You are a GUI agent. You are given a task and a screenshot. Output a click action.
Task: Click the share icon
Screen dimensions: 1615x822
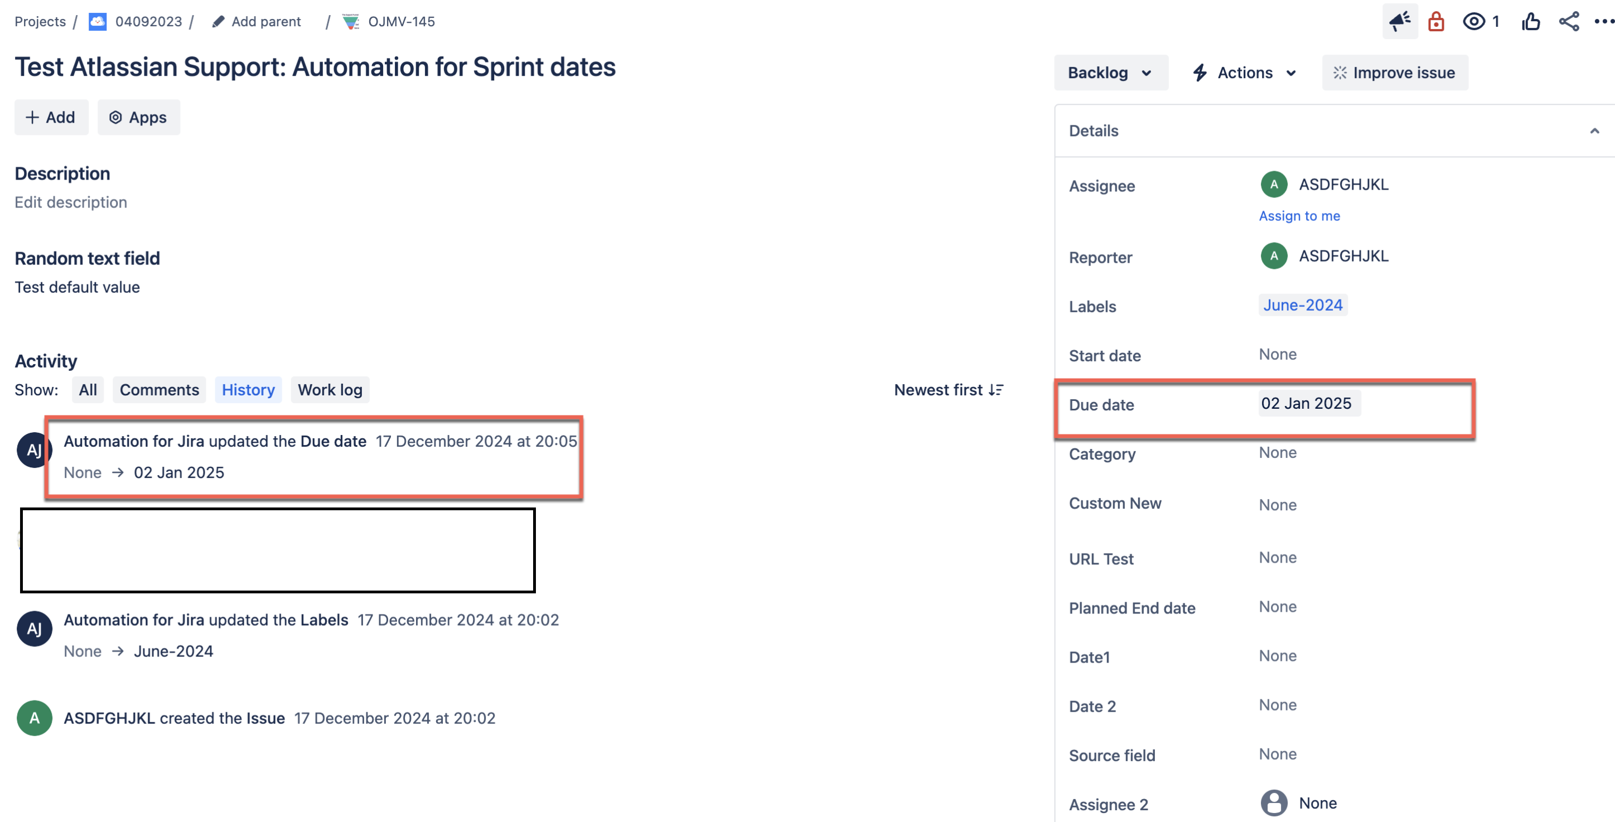coord(1569,21)
